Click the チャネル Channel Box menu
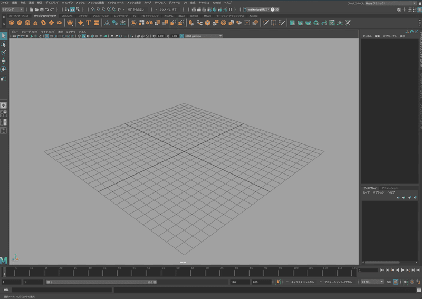 tap(367, 36)
